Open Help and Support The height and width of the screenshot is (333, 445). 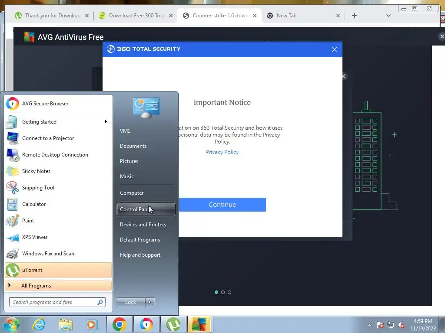click(146, 255)
